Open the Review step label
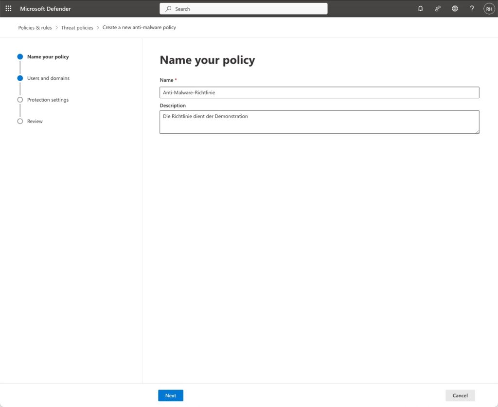The height and width of the screenshot is (407, 498). pyautogui.click(x=35, y=121)
